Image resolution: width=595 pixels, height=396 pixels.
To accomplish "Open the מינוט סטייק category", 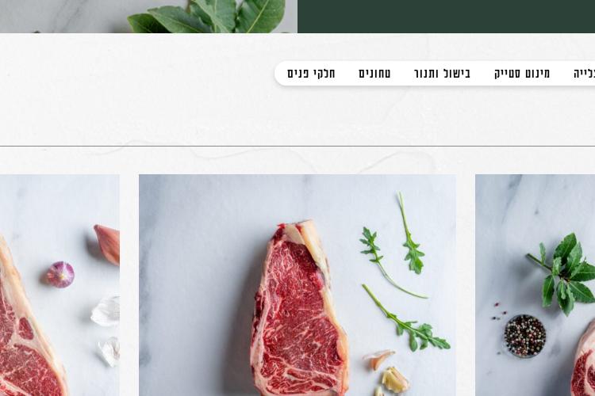I will coord(522,74).
